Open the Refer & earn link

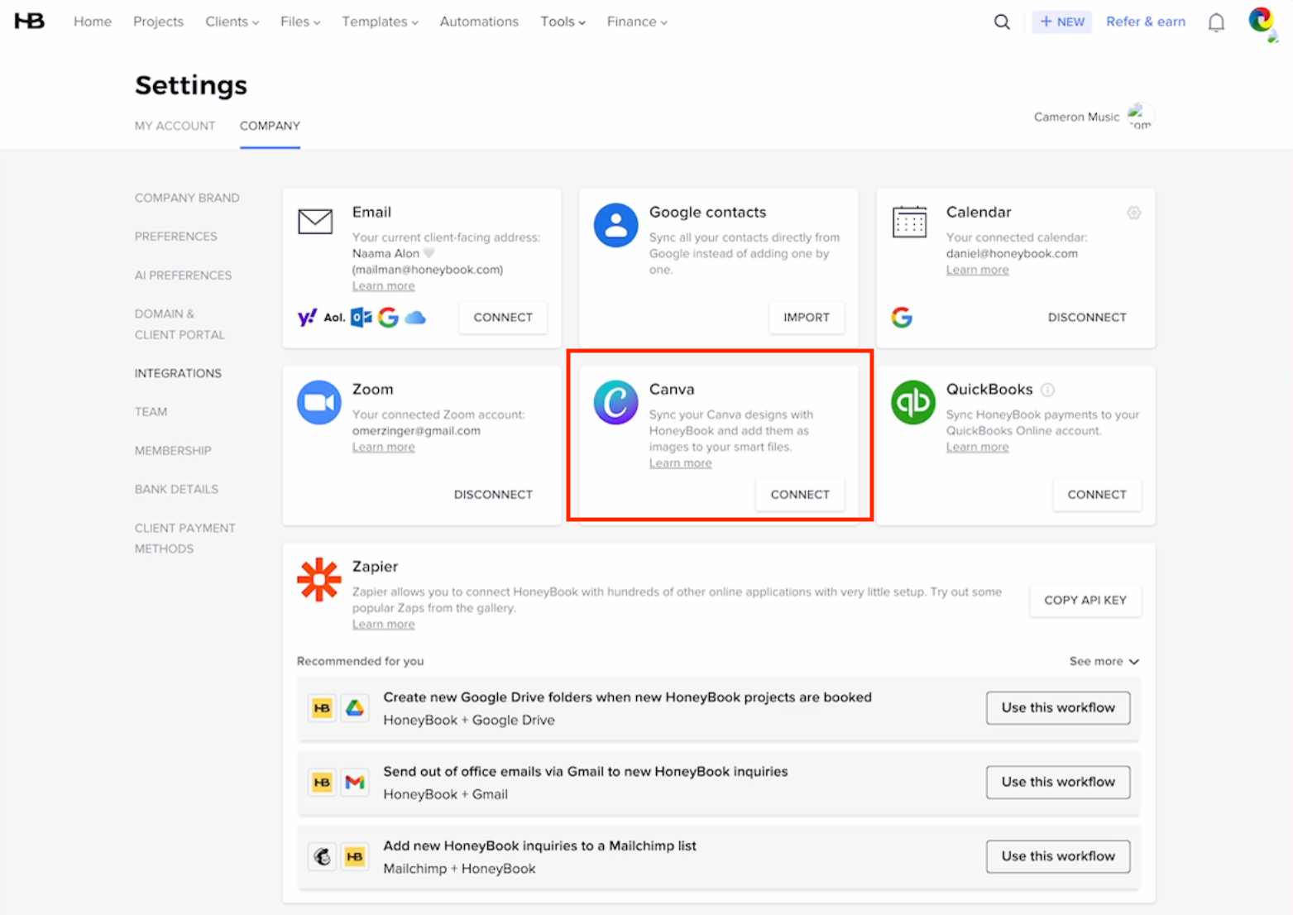pos(1145,22)
